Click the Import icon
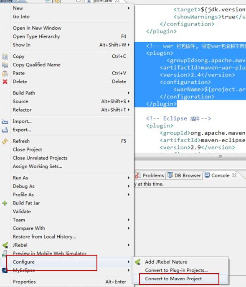This screenshot has height=287, width=246. click(x=5, y=121)
